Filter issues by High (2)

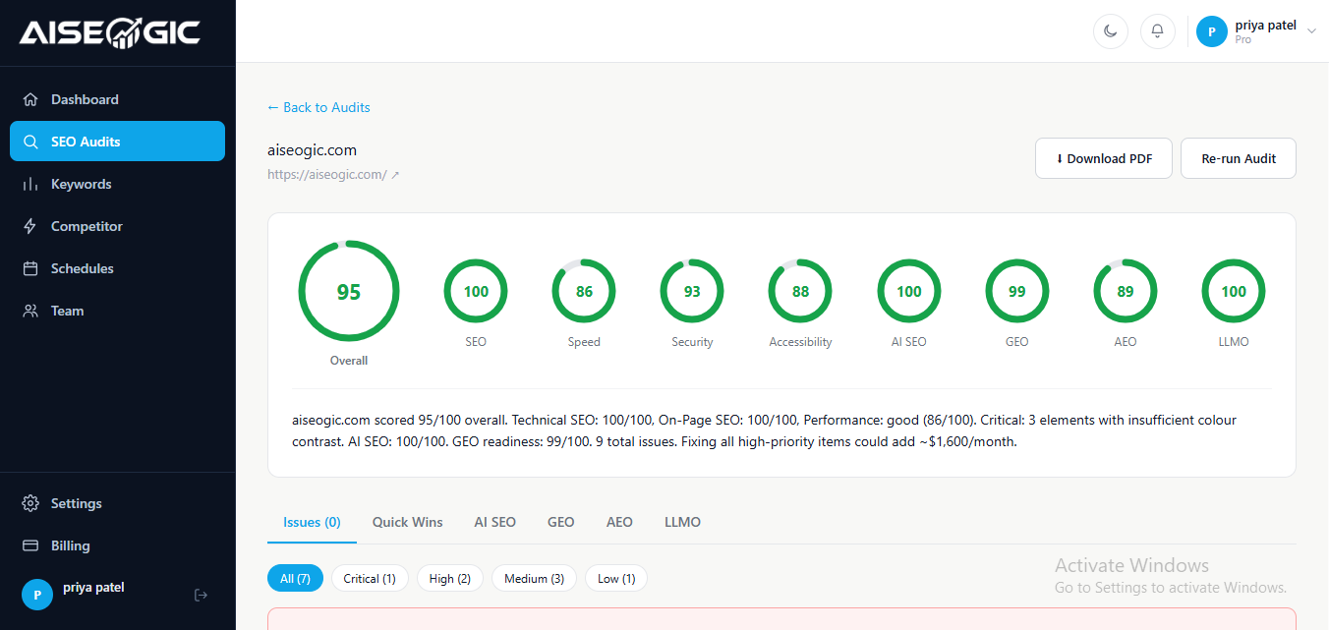(450, 579)
